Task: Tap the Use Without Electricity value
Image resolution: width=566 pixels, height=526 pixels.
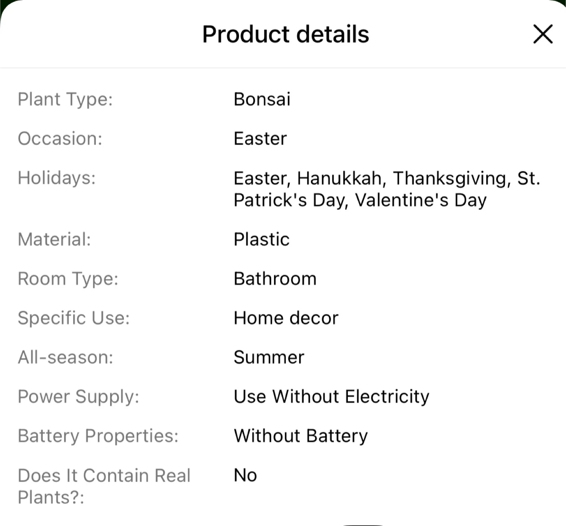Action: click(x=332, y=397)
